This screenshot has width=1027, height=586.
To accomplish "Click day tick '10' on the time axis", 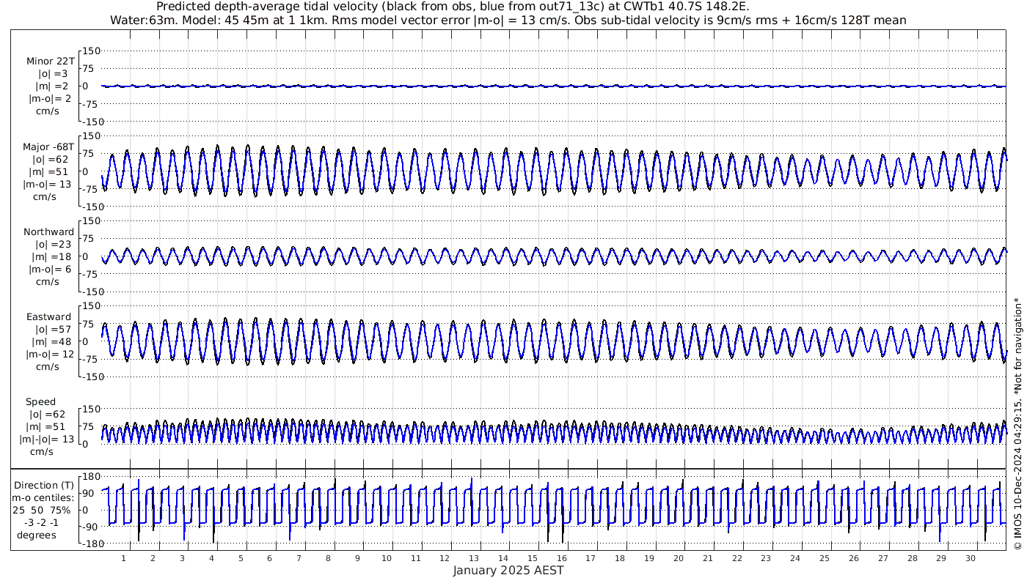I will pos(387,558).
